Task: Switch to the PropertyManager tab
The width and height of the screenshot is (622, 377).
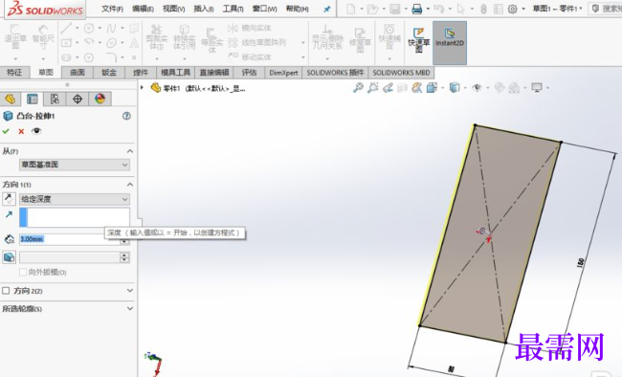Action: [x=33, y=99]
